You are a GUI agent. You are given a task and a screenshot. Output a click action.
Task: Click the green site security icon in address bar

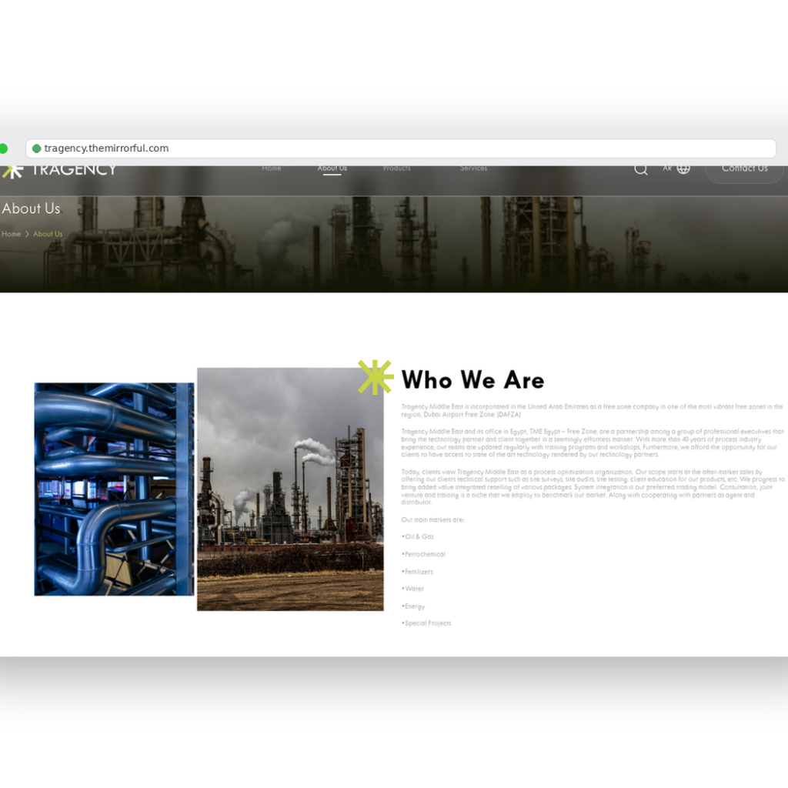[36, 149]
